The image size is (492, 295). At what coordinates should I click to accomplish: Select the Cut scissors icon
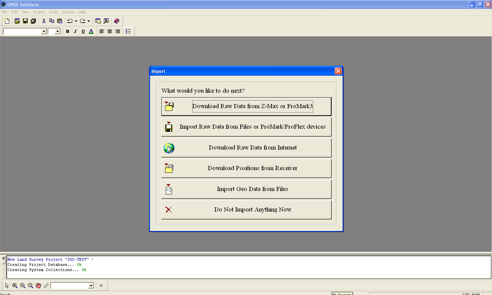[x=44, y=21]
